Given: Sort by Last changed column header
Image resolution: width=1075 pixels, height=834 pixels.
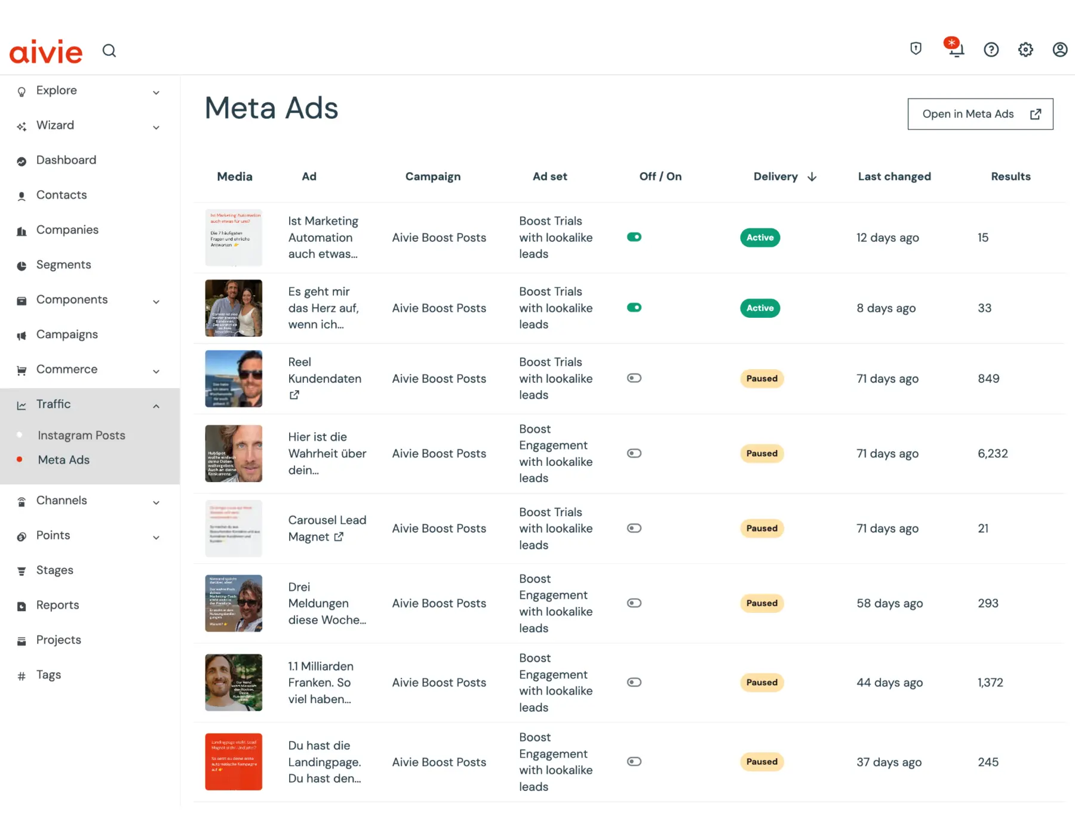Looking at the screenshot, I should (x=894, y=177).
